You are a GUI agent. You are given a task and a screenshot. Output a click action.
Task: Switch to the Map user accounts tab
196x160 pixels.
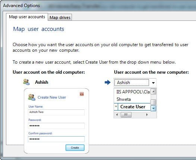27,17
